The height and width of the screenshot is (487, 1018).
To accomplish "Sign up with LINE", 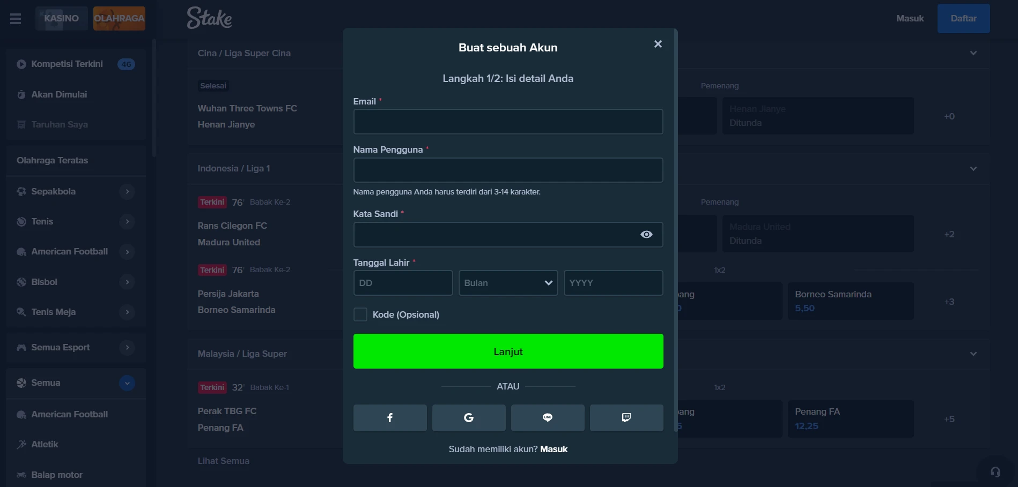I will click(548, 418).
